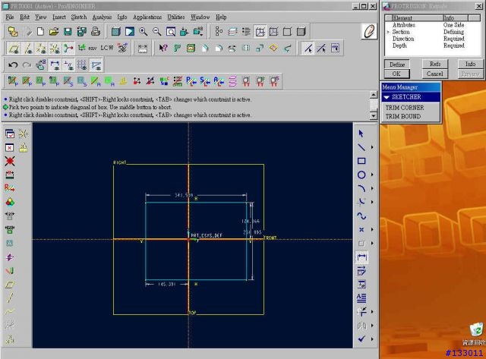Click message area scroll up arrow
486x359 pixels.
pos(374,95)
